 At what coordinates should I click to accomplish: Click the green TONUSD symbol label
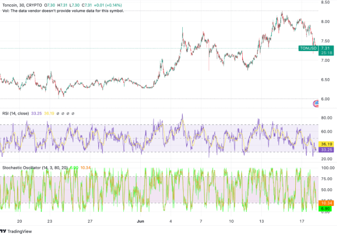click(x=308, y=48)
